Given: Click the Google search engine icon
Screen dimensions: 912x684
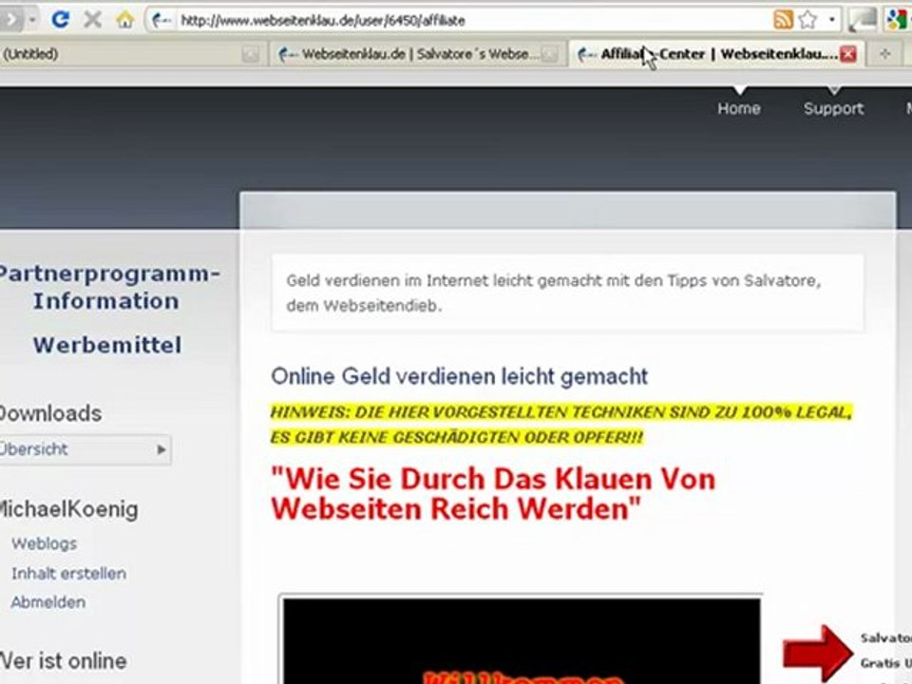Looking at the screenshot, I should click(899, 20).
